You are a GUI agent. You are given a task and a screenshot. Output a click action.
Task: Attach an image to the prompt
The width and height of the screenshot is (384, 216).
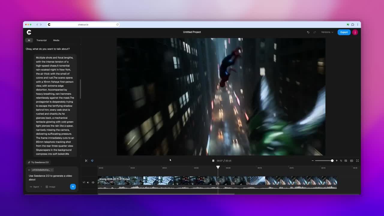click(50, 187)
